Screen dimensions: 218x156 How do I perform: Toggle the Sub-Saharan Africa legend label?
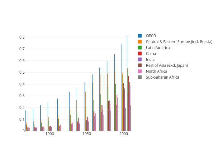(x=162, y=77)
